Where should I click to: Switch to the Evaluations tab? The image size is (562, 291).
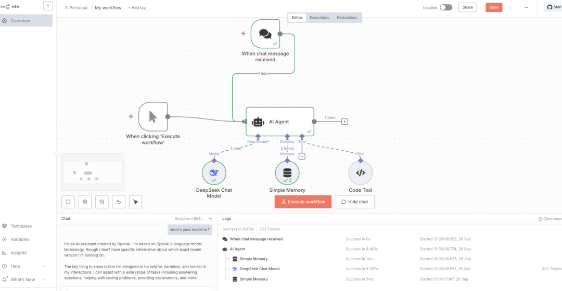[347, 18]
